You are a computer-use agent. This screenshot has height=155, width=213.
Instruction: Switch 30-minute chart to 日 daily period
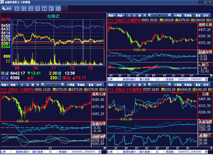click(x=134, y=85)
